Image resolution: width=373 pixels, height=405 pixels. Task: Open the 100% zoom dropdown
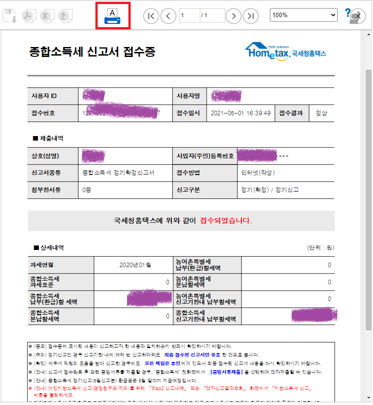(303, 15)
